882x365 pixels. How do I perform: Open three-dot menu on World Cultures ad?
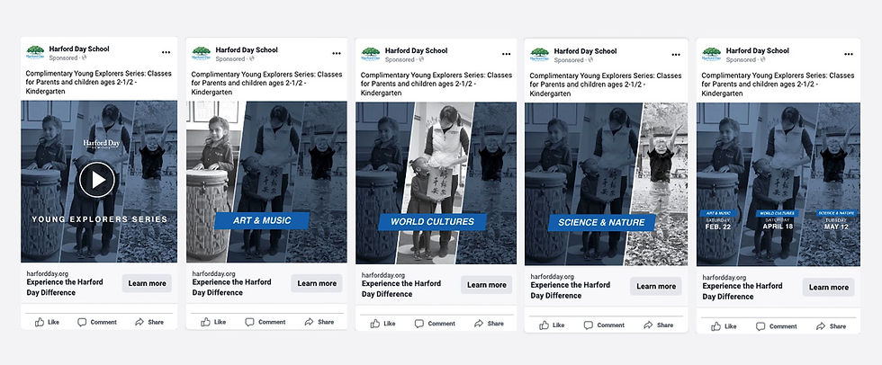tap(506, 54)
